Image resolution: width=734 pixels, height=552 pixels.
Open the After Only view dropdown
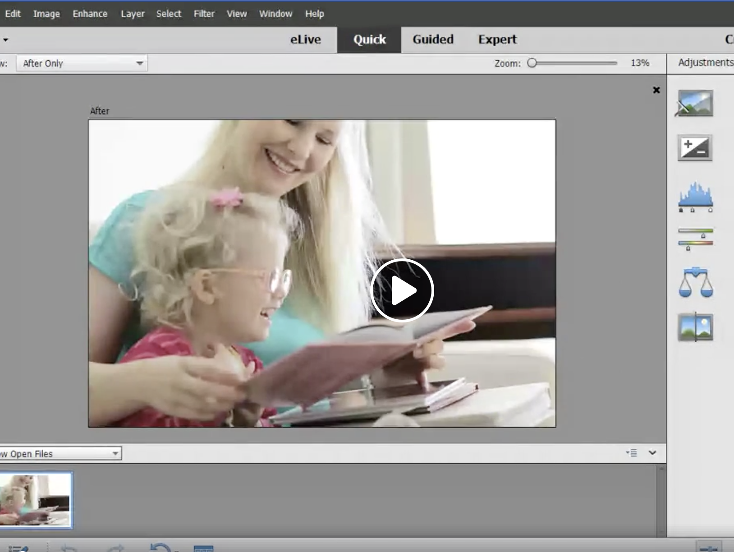coord(82,64)
